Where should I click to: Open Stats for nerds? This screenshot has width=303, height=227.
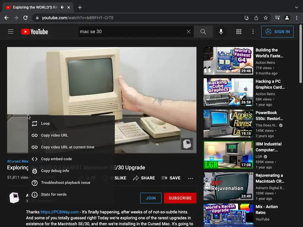pos(71,194)
